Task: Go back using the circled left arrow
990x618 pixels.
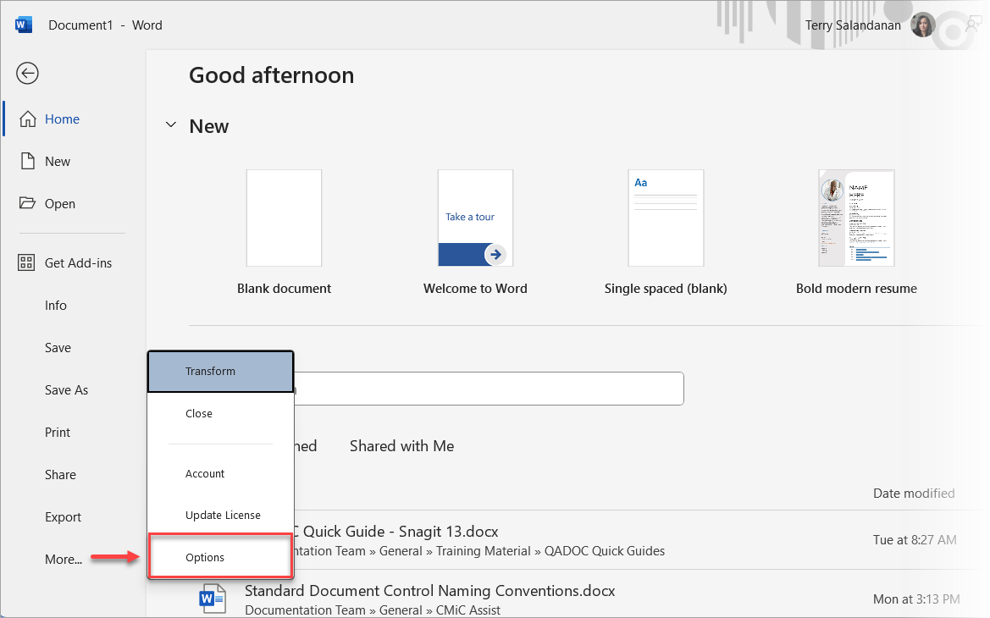Action: tap(27, 73)
